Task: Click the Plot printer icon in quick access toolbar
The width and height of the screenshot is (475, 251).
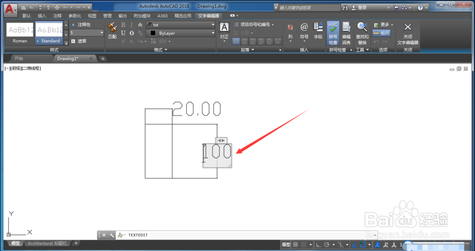Action: click(57, 7)
